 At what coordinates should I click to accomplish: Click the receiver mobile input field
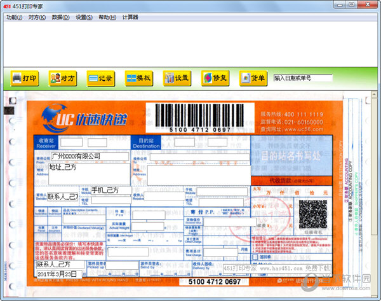click(222, 192)
